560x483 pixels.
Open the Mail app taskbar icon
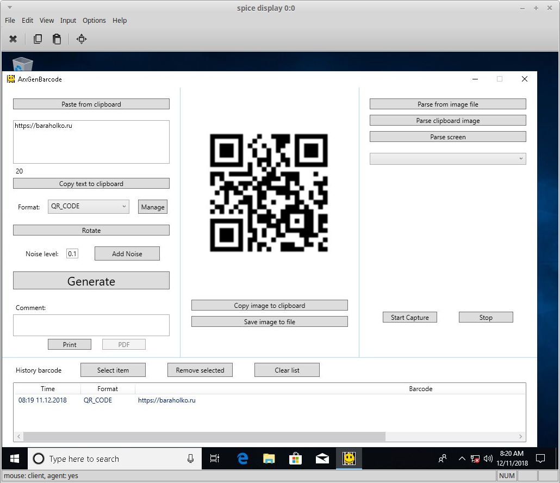coord(322,459)
